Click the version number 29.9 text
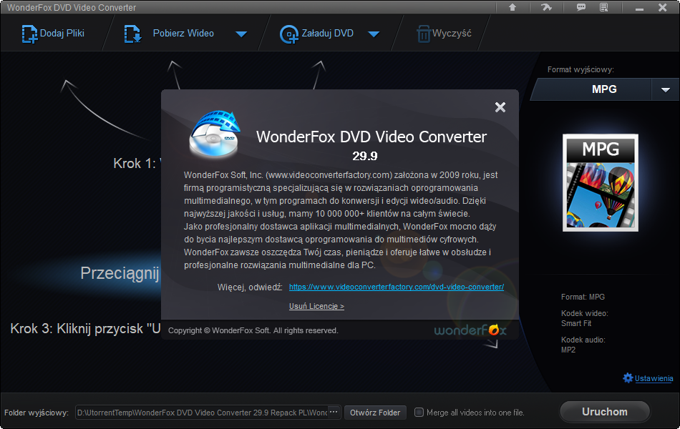 point(365,156)
